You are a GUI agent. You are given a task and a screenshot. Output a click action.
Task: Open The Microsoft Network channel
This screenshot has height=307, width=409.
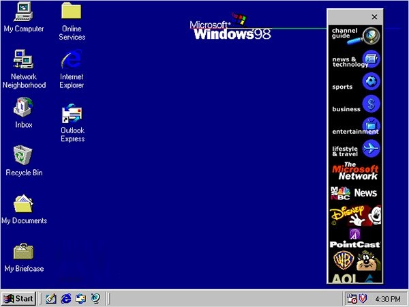[355, 171]
